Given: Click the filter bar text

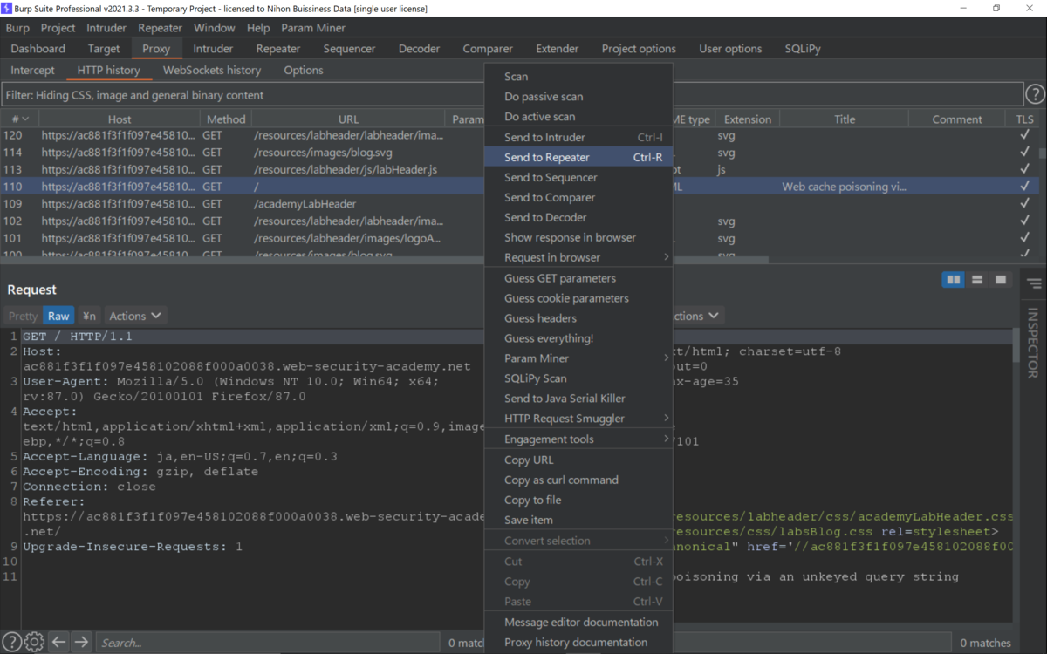Looking at the screenshot, I should pyautogui.click(x=135, y=95).
